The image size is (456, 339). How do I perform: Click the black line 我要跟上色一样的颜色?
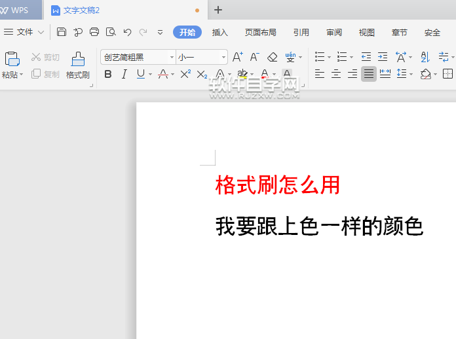click(319, 226)
